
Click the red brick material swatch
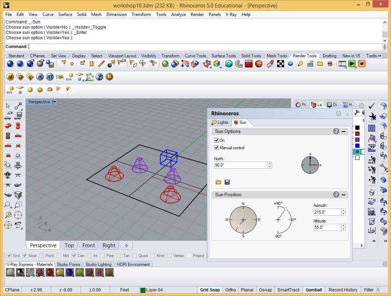pyautogui.click(x=90, y=272)
